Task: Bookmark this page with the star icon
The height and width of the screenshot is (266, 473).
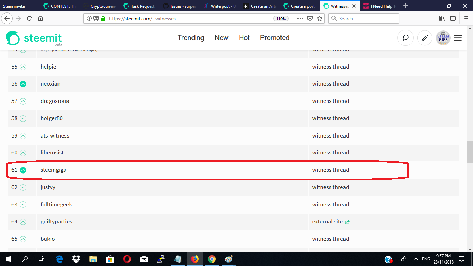Action: pyautogui.click(x=320, y=19)
